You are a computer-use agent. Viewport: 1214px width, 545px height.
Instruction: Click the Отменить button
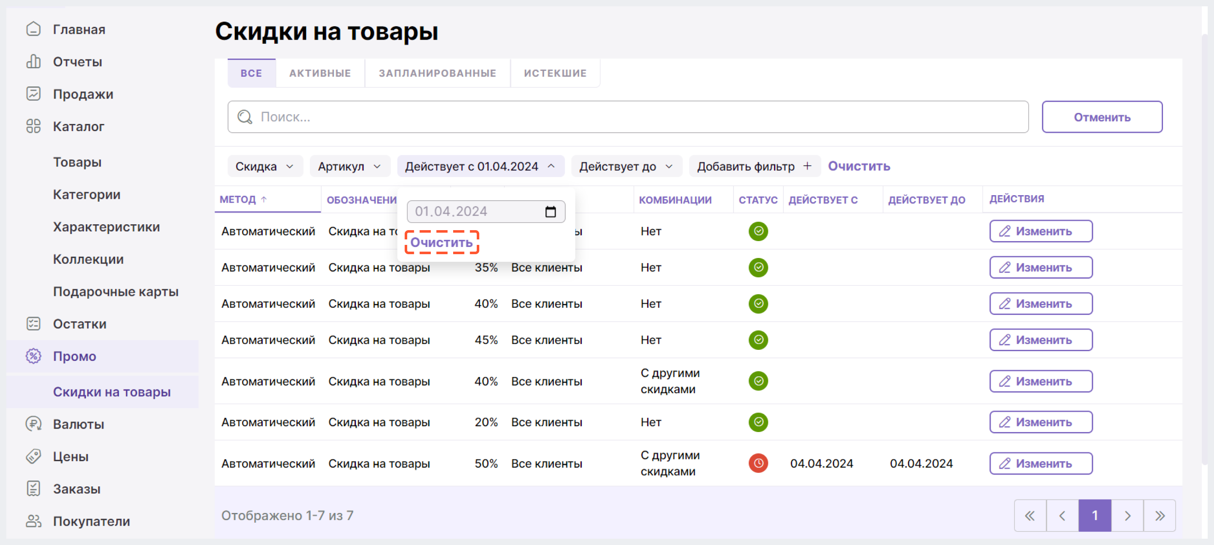pyautogui.click(x=1102, y=117)
